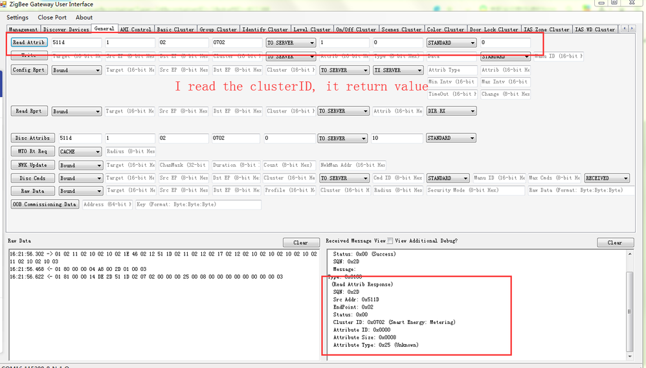The image size is (646, 368).
Task: Switch to the IAS WD Cluster tab
Action: pos(595,29)
